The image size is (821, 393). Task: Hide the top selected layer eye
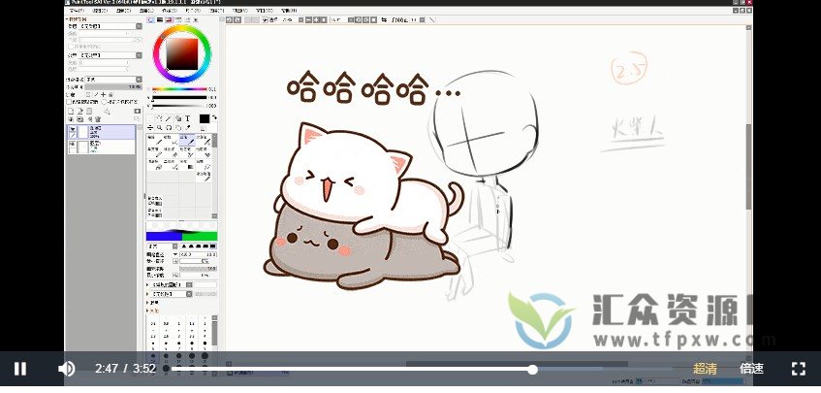coord(73,129)
